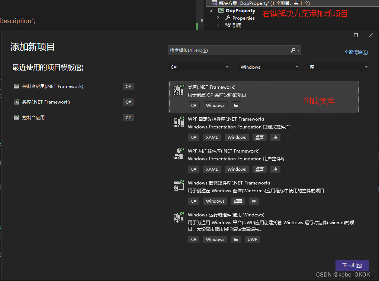Select recent template 类库(.NET Framework)
Image resolution: width=379 pixels, height=281 pixels.
[x=74, y=102]
